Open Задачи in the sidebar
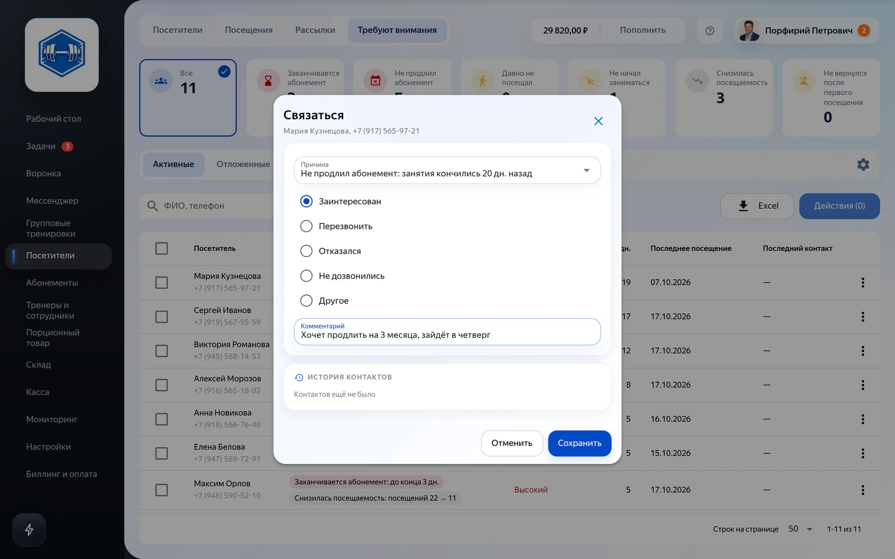This screenshot has height=559, width=895. (41, 147)
